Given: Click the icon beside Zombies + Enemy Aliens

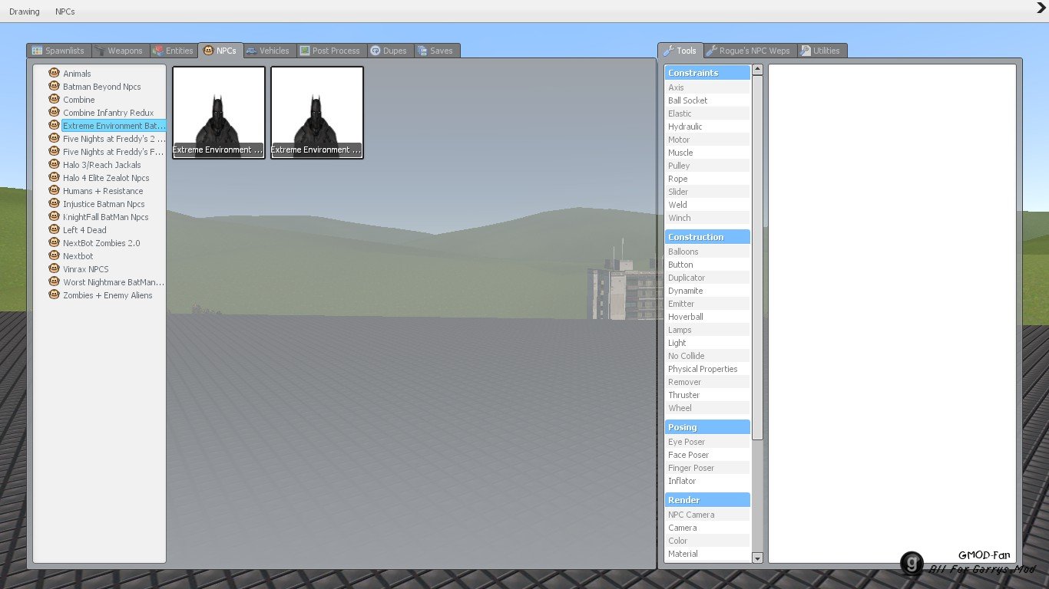Looking at the screenshot, I should click(x=55, y=294).
